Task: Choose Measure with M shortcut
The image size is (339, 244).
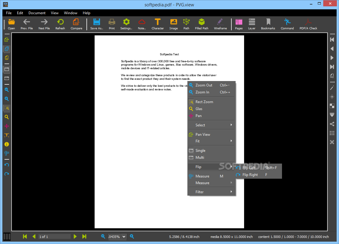Action: coord(211,176)
